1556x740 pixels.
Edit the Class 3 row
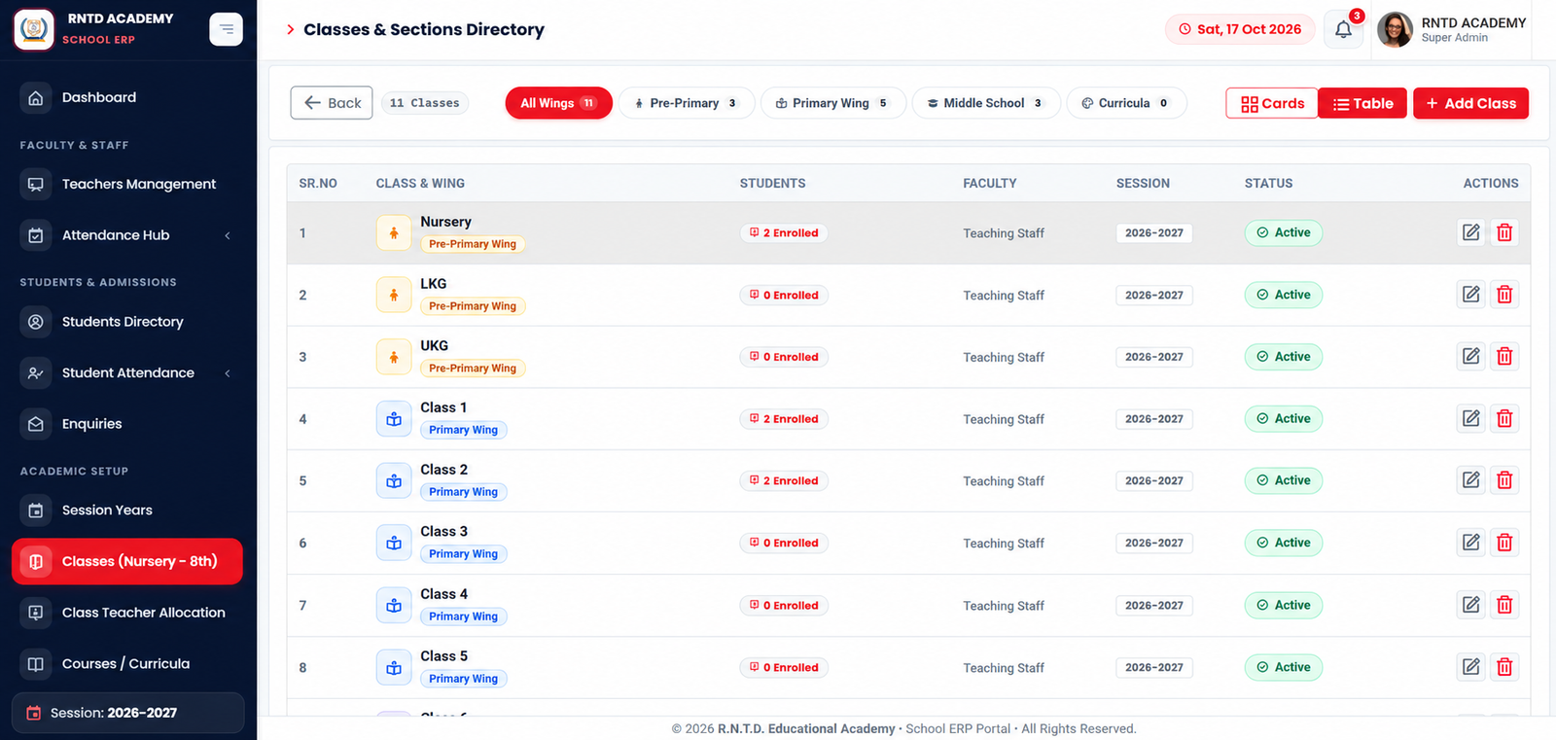(x=1471, y=543)
